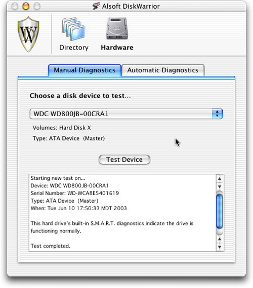This screenshot has width=253, height=288.
Task: Click the gray close window button
Action: [x=15, y=6]
